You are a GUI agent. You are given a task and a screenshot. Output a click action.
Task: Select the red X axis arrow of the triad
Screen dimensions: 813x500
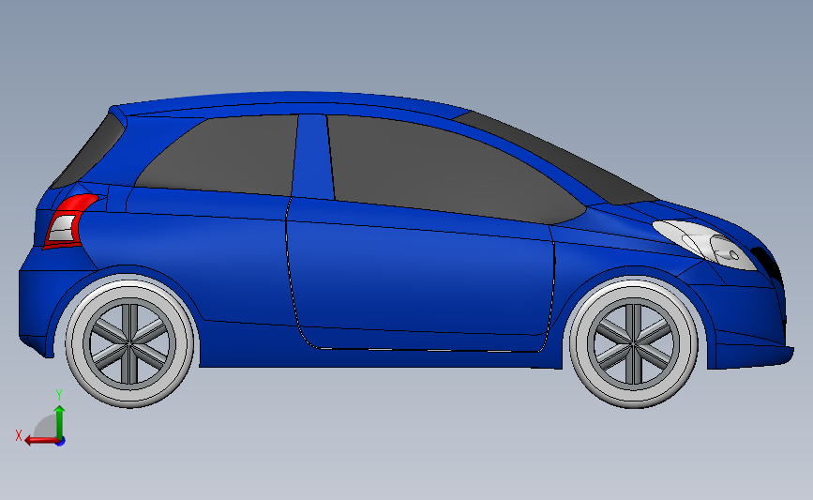click(41, 441)
